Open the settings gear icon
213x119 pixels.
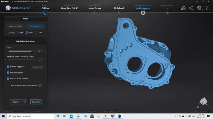click(x=199, y=8)
